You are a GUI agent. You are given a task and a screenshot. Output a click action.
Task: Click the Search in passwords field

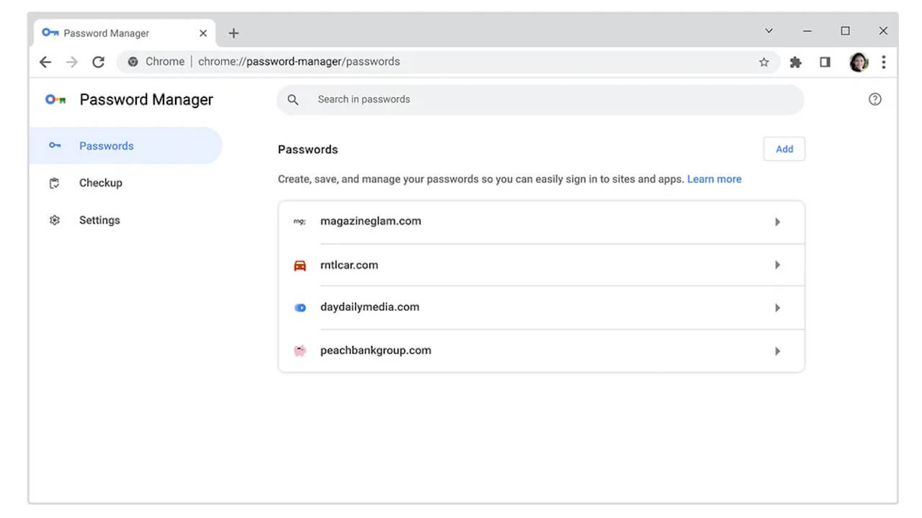click(432, 99)
